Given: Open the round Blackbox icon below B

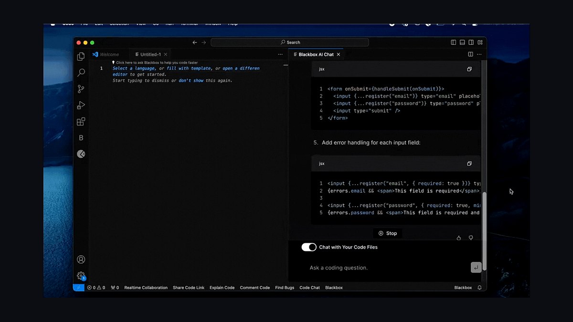Looking at the screenshot, I should coord(81,154).
